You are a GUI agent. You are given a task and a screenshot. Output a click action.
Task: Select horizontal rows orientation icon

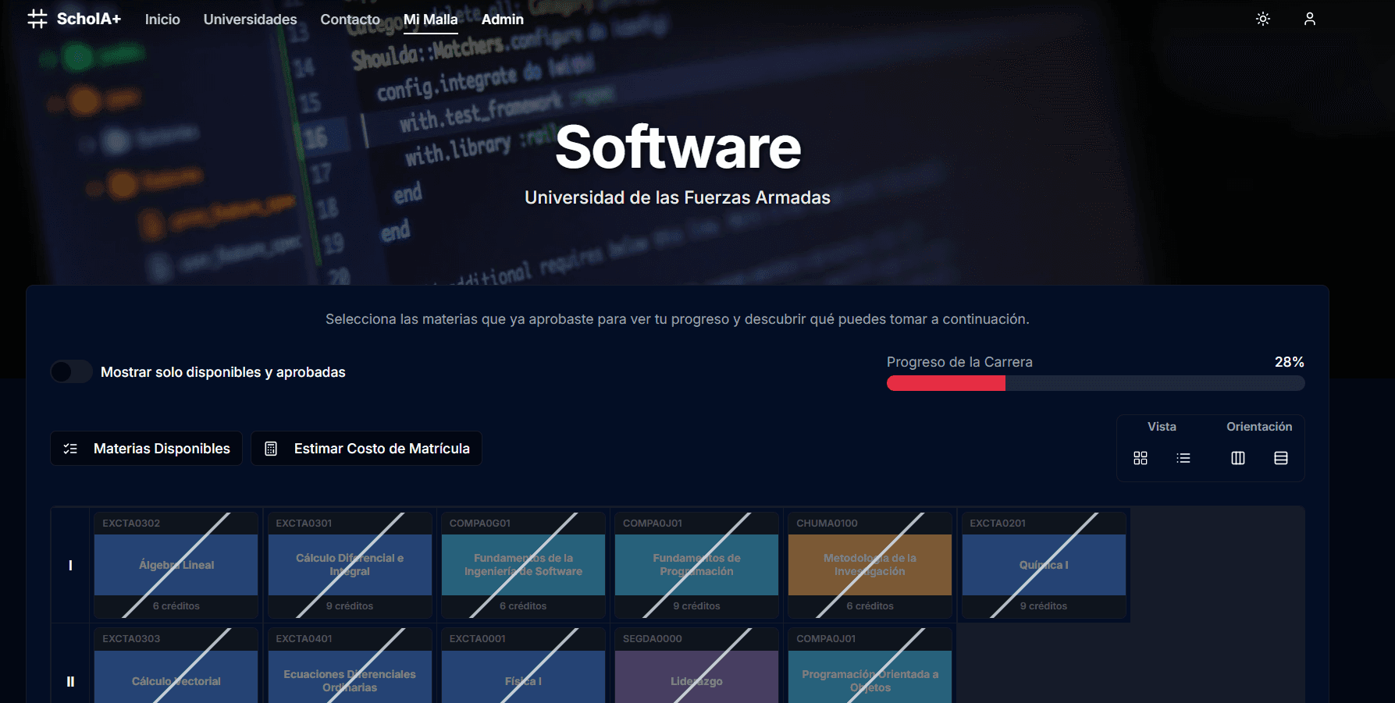(1280, 458)
